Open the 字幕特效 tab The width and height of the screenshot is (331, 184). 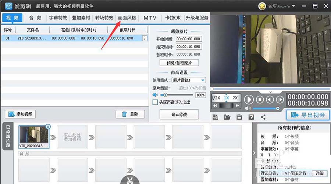58,18
